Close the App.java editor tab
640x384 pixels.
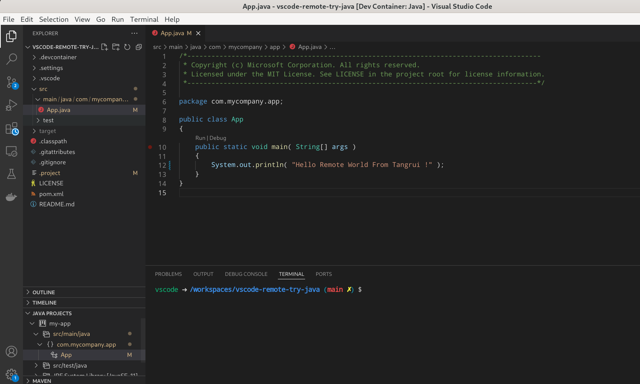198,33
